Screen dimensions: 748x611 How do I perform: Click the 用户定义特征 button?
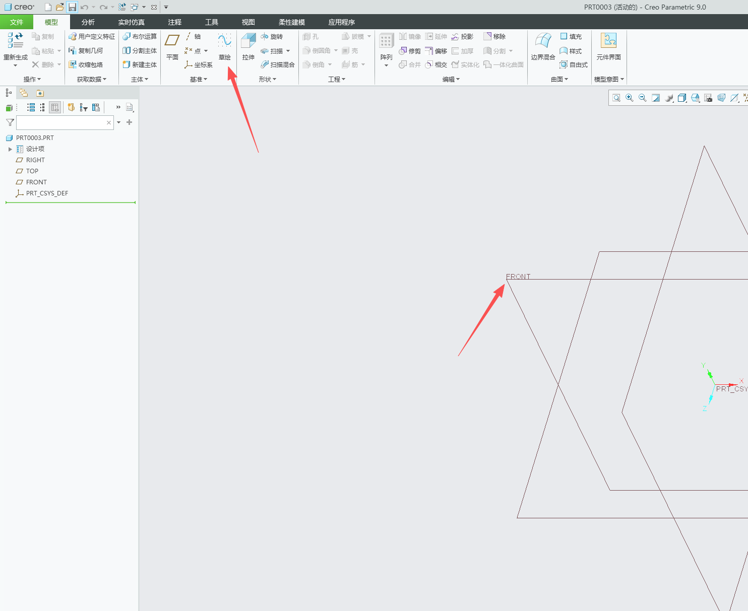tap(92, 37)
